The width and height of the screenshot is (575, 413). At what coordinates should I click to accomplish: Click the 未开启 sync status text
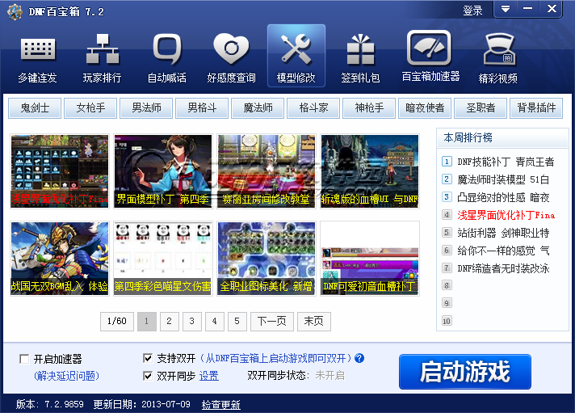click(x=329, y=375)
